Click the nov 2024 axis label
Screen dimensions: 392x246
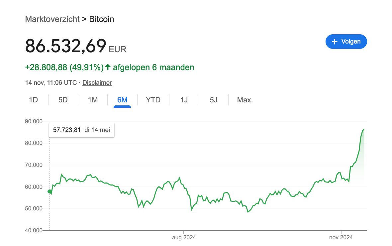tap(341, 237)
